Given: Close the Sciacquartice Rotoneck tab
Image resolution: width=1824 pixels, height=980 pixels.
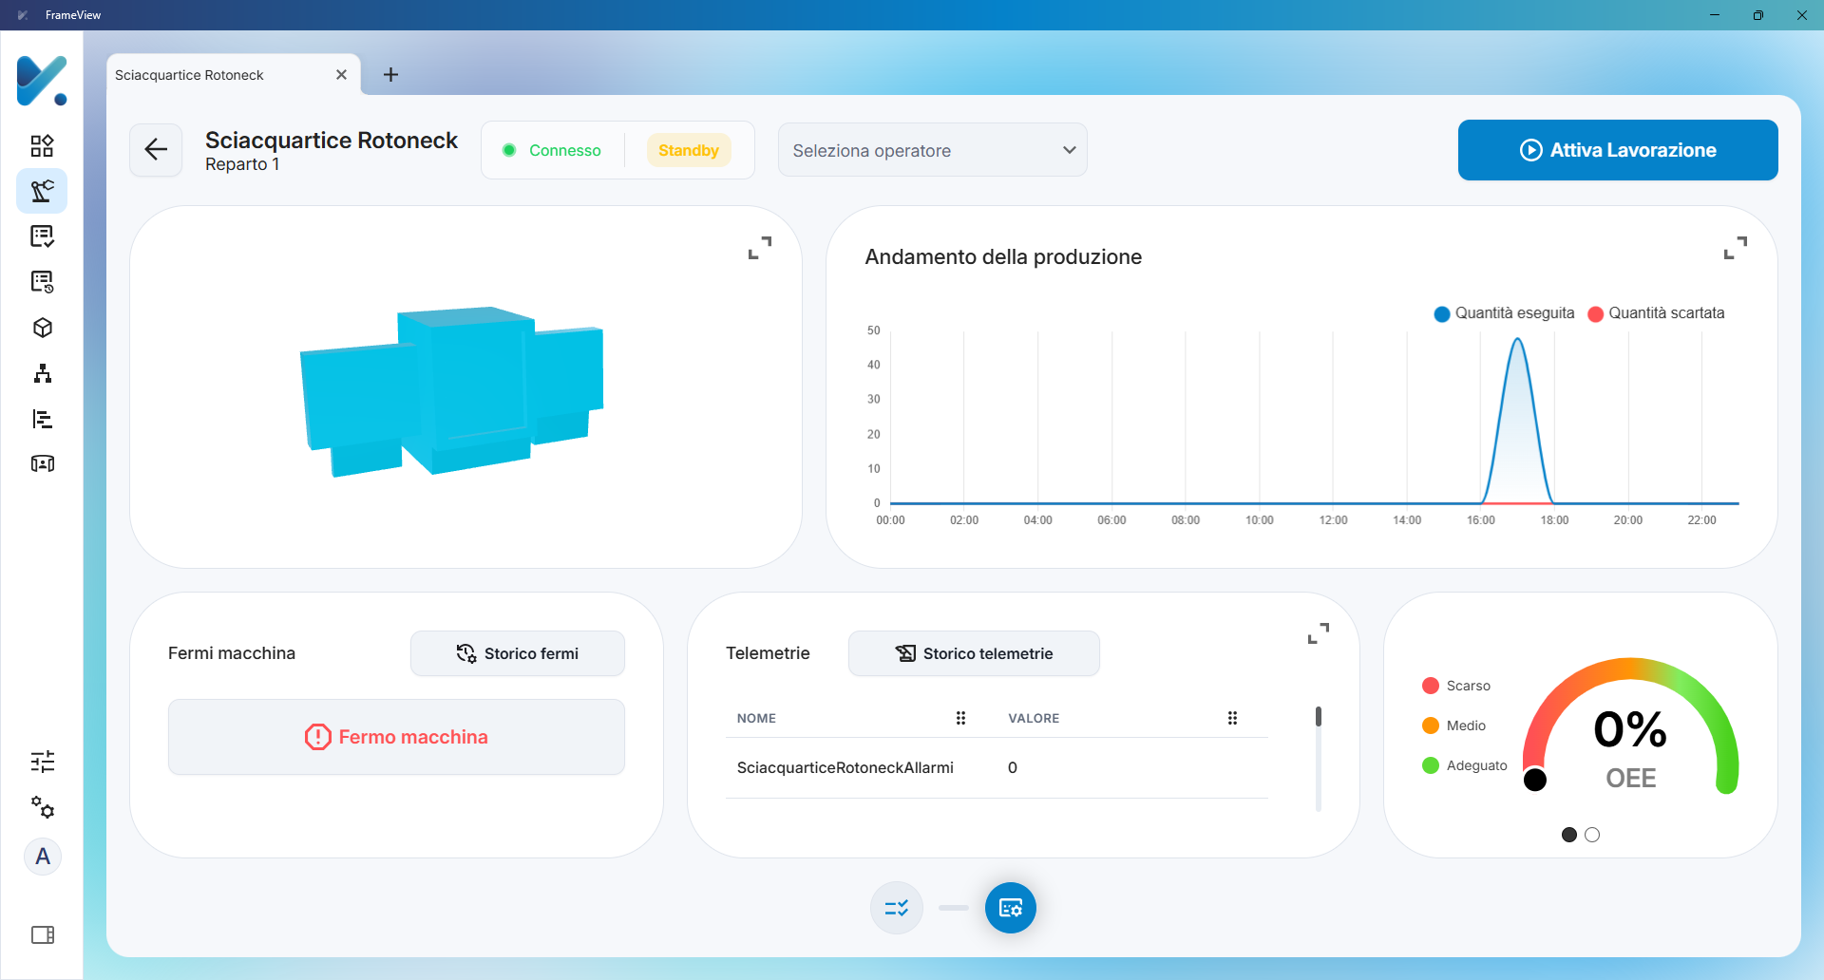Looking at the screenshot, I should point(341,74).
